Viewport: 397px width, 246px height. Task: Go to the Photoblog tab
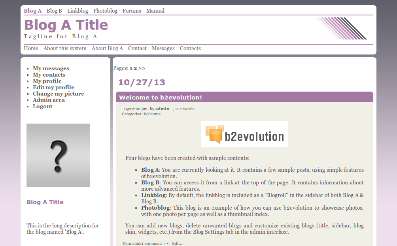point(105,11)
